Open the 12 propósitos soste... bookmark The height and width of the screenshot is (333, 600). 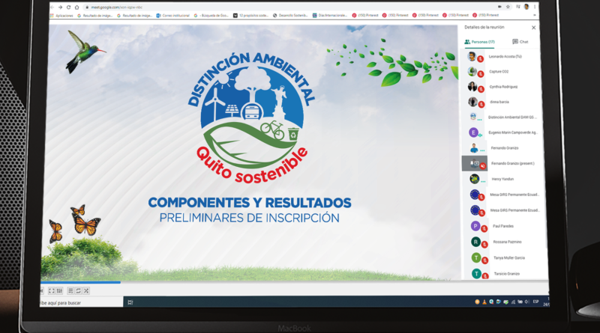pyautogui.click(x=250, y=16)
